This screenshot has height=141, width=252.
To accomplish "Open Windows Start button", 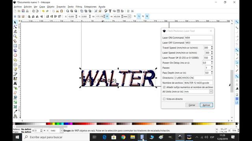I will (17, 137).
